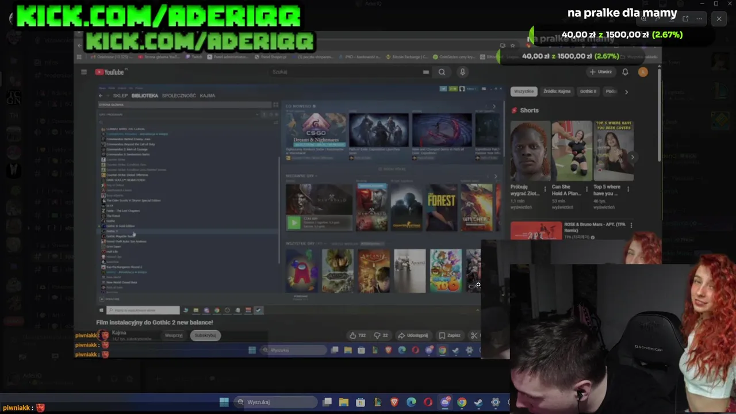Open SPOŁECZNOŚĆ tab in the Steam video
Screen dimensions: 736x414
tap(179, 95)
